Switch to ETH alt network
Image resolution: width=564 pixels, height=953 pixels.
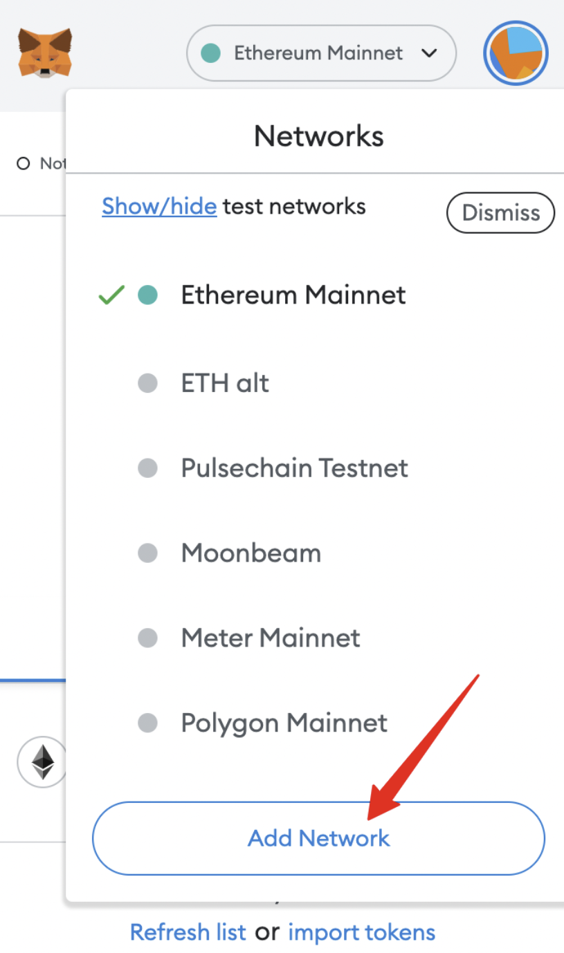click(225, 383)
